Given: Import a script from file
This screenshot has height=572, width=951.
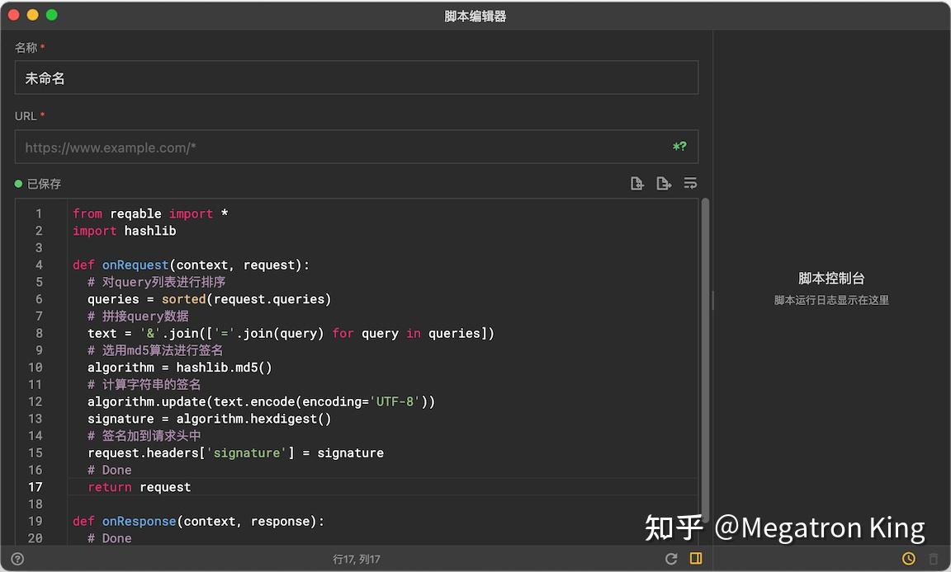Looking at the screenshot, I should pos(636,183).
